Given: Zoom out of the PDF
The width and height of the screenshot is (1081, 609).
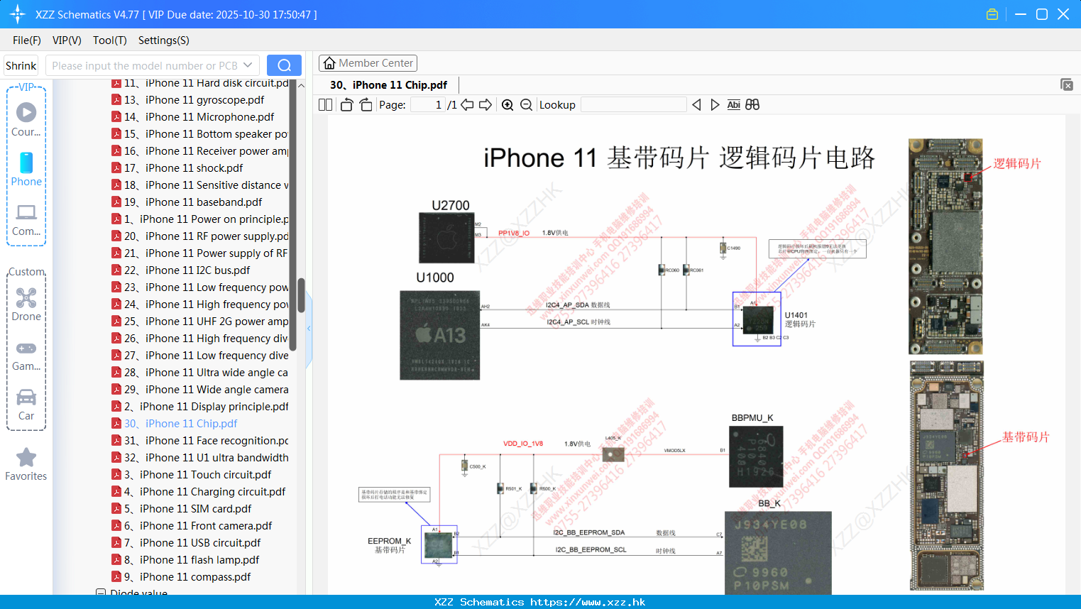Looking at the screenshot, I should click(526, 105).
